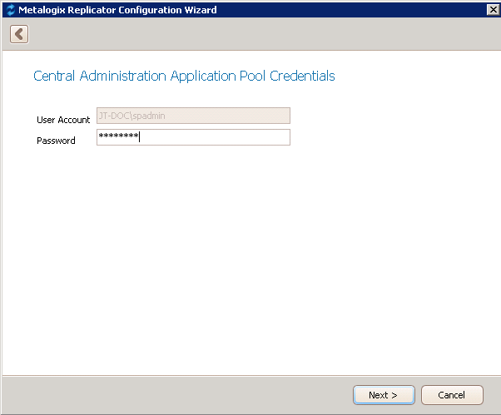Click the 'JT-DOC\spadmin' account text
The image size is (501, 415).
pos(131,116)
